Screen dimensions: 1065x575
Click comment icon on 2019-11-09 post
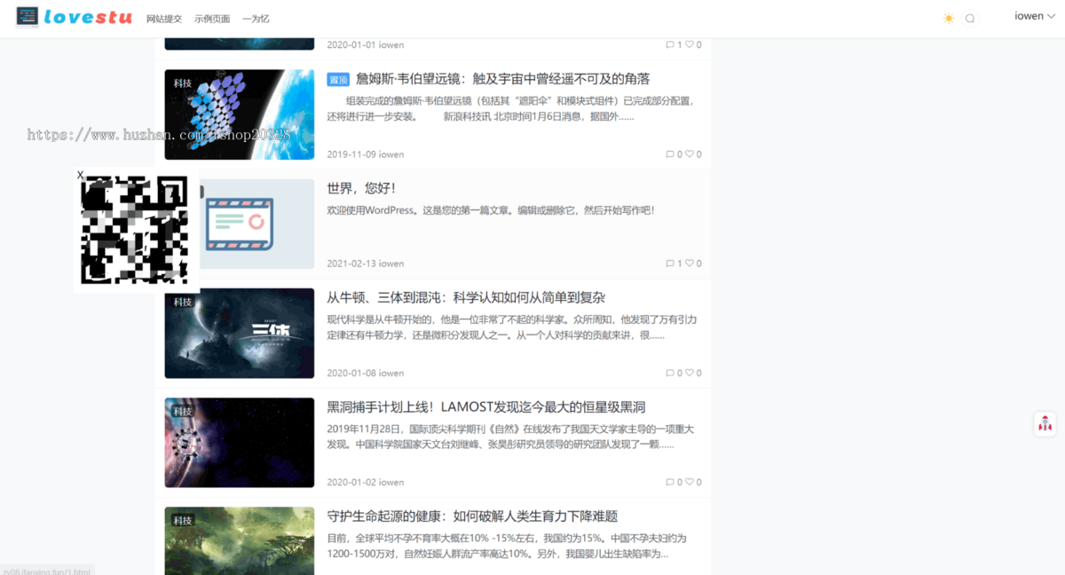[670, 154]
